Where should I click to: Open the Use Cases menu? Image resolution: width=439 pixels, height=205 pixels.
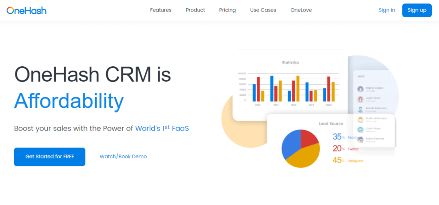pos(263,10)
